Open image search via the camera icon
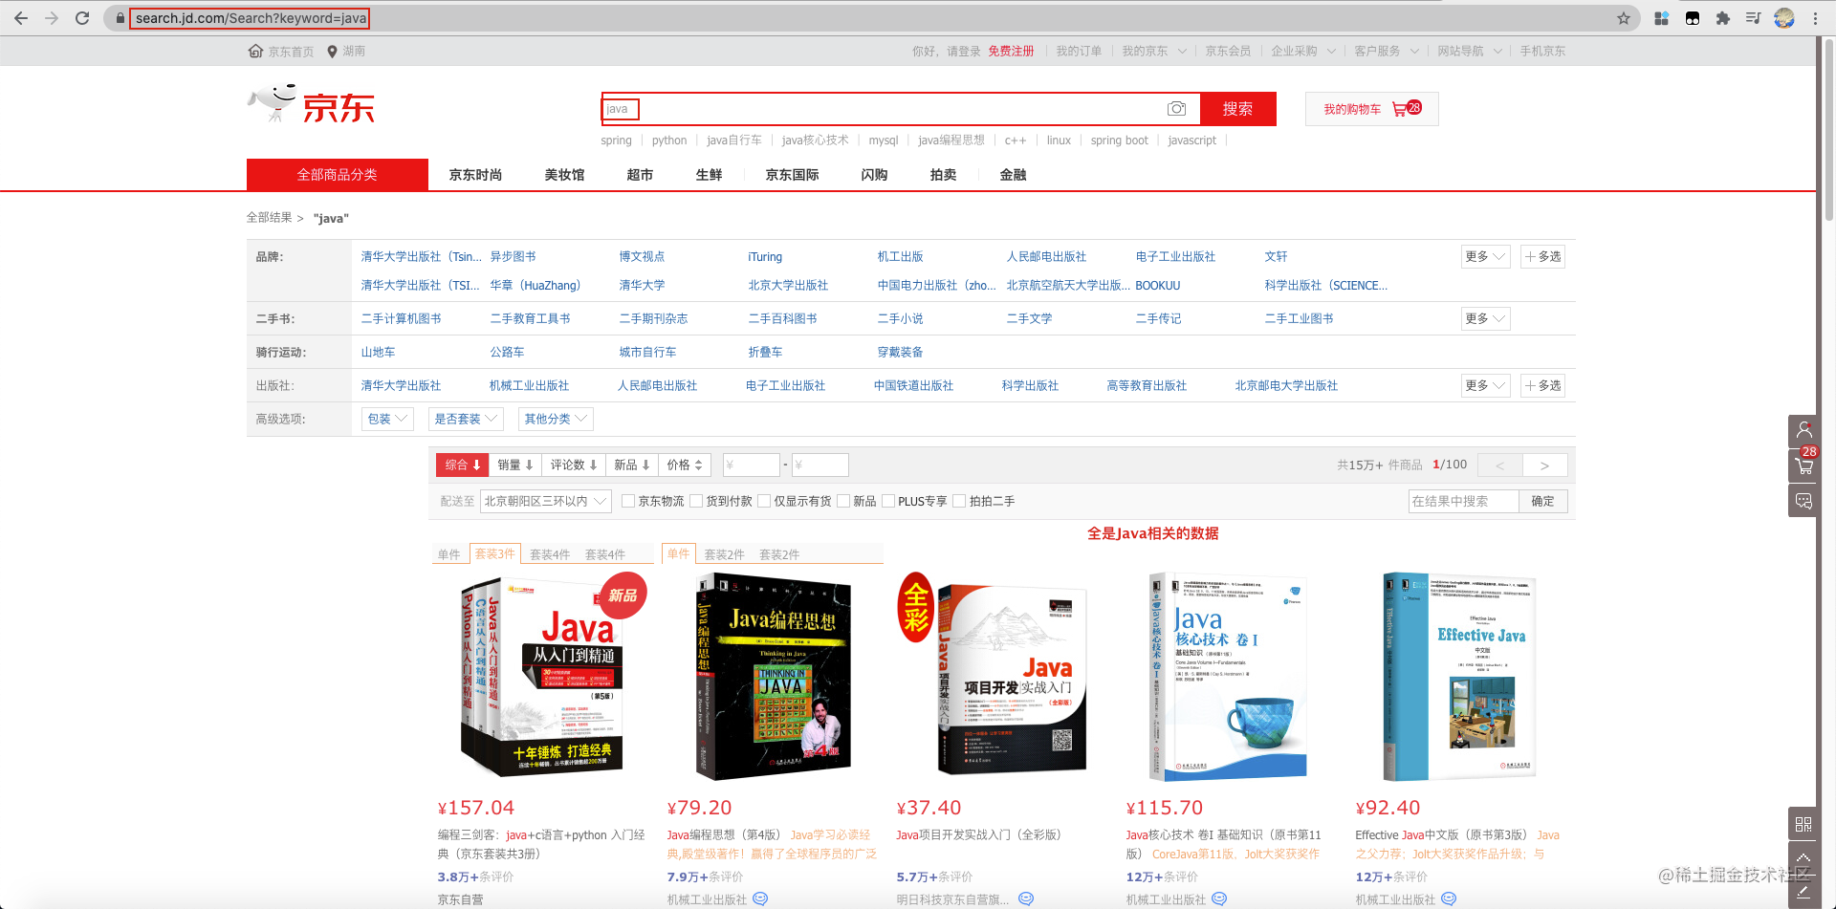The height and width of the screenshot is (909, 1836). pos(1177,109)
